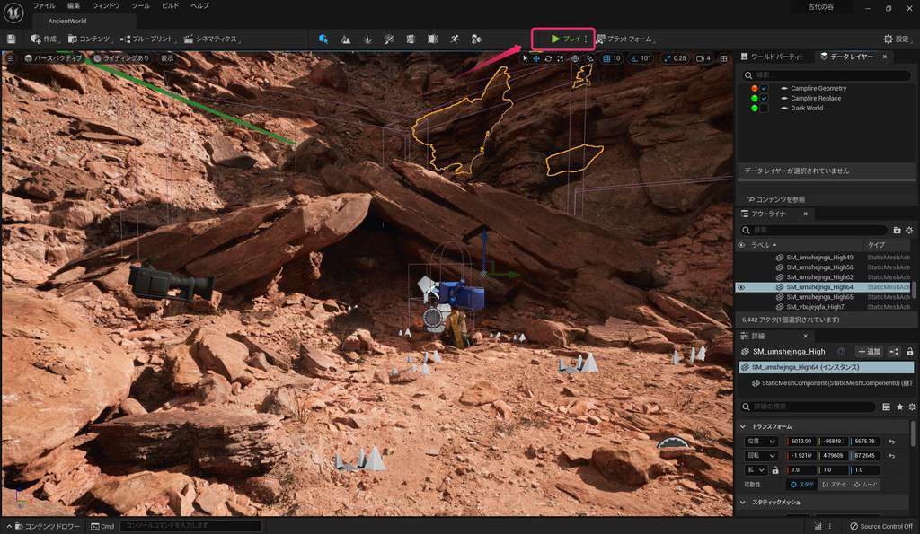Open Details property matrix grid icon
Viewport: 920px width, 534px height.
tap(886, 407)
